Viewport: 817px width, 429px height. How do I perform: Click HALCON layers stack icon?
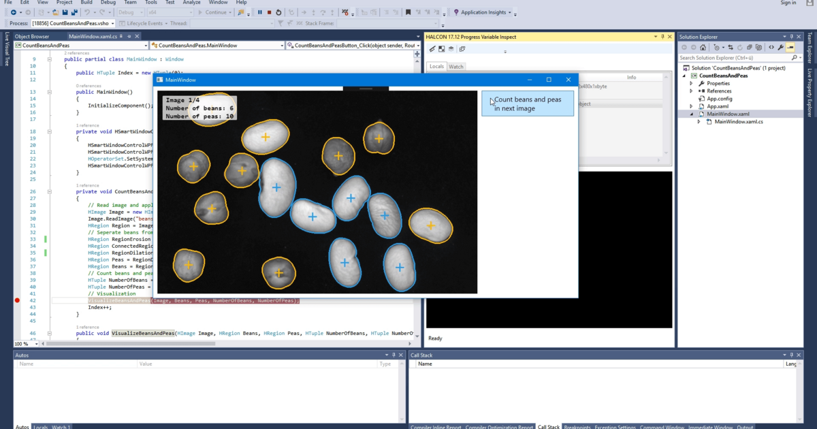coord(451,49)
